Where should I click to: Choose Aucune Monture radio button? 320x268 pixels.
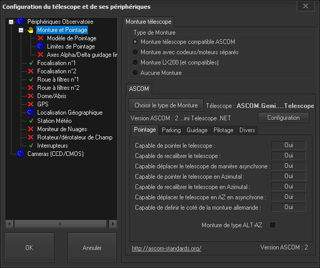[x=135, y=73]
